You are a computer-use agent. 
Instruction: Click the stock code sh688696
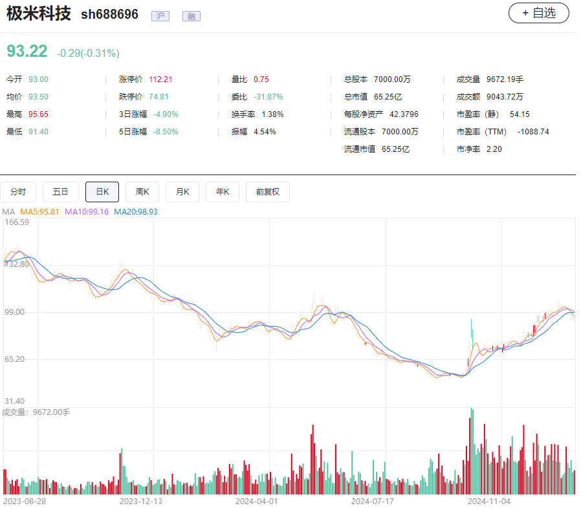[109, 14]
